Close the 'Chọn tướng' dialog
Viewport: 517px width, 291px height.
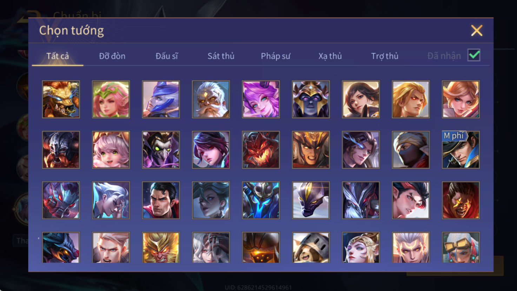tap(477, 31)
